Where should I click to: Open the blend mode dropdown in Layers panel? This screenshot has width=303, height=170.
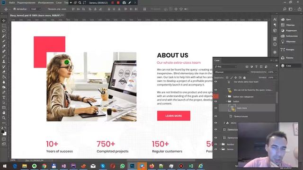pos(232,72)
